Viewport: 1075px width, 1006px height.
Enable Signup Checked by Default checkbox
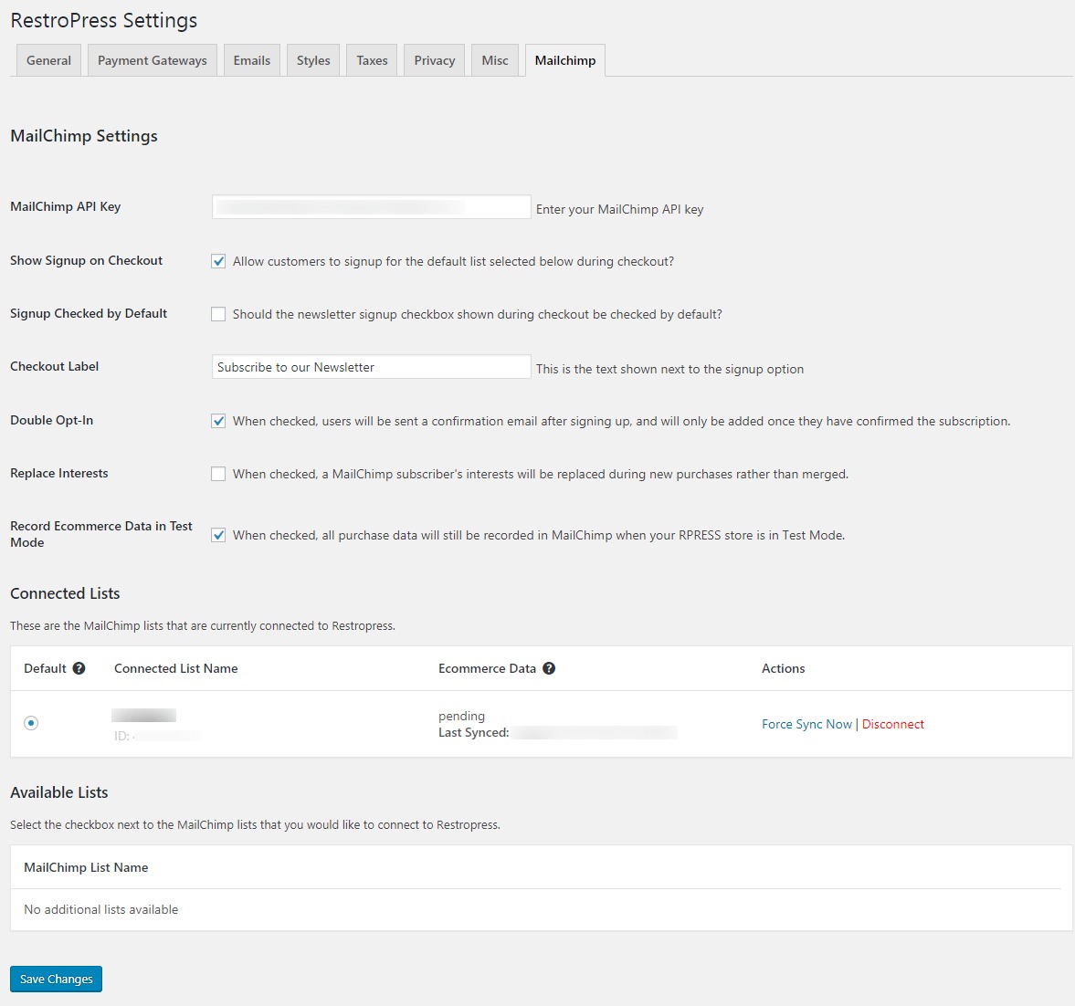coord(218,314)
